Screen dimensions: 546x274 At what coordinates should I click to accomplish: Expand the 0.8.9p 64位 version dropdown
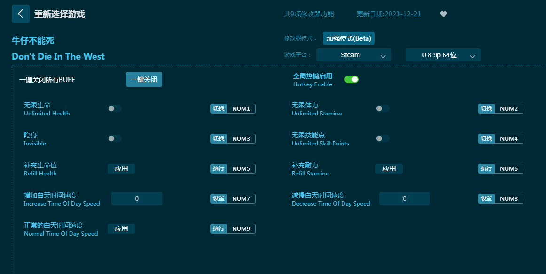point(443,55)
